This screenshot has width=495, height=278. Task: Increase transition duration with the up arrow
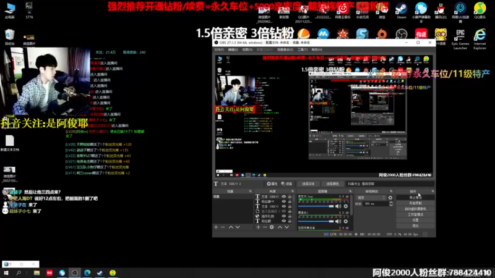pyautogui.click(x=391, y=203)
